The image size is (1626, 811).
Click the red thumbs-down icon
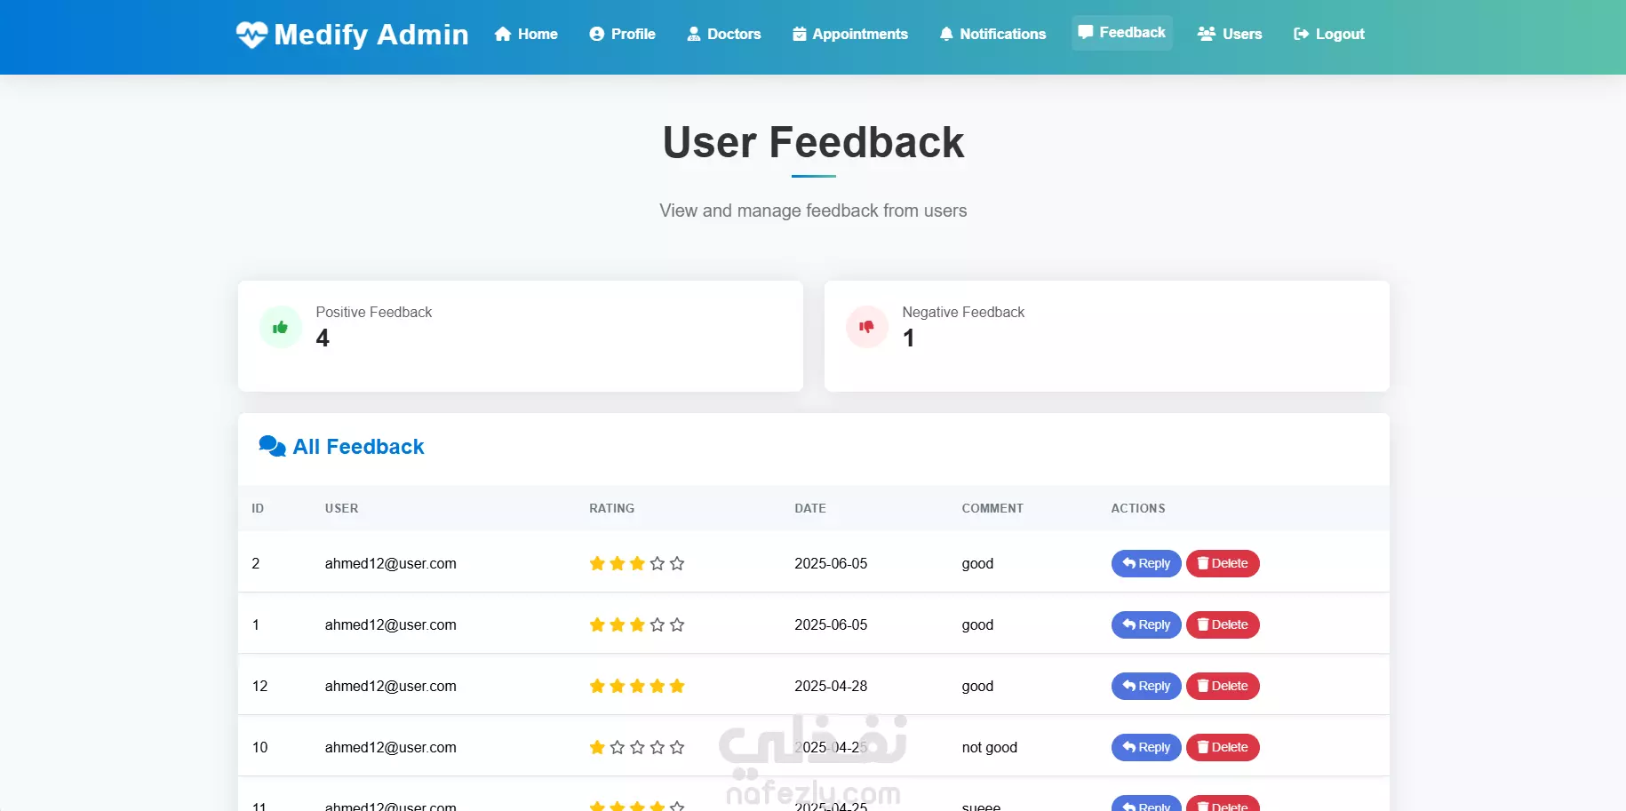(866, 327)
